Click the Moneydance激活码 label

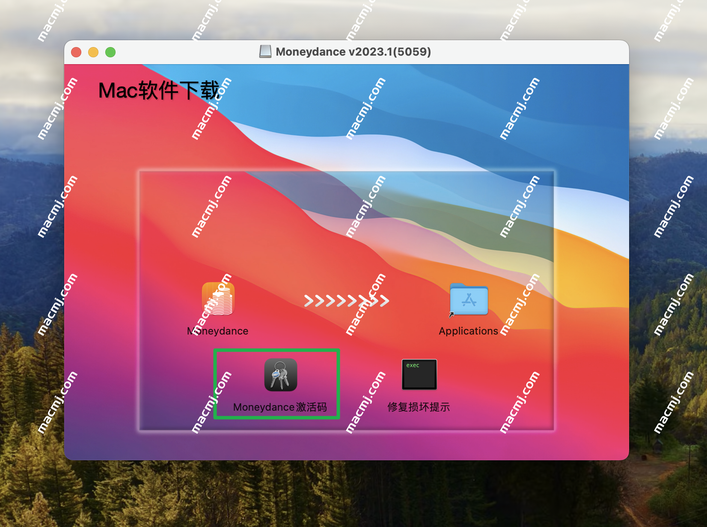point(280,407)
